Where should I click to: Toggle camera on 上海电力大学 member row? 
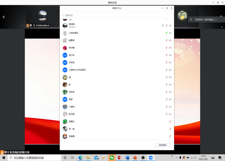pyautogui.click(x=170, y=70)
